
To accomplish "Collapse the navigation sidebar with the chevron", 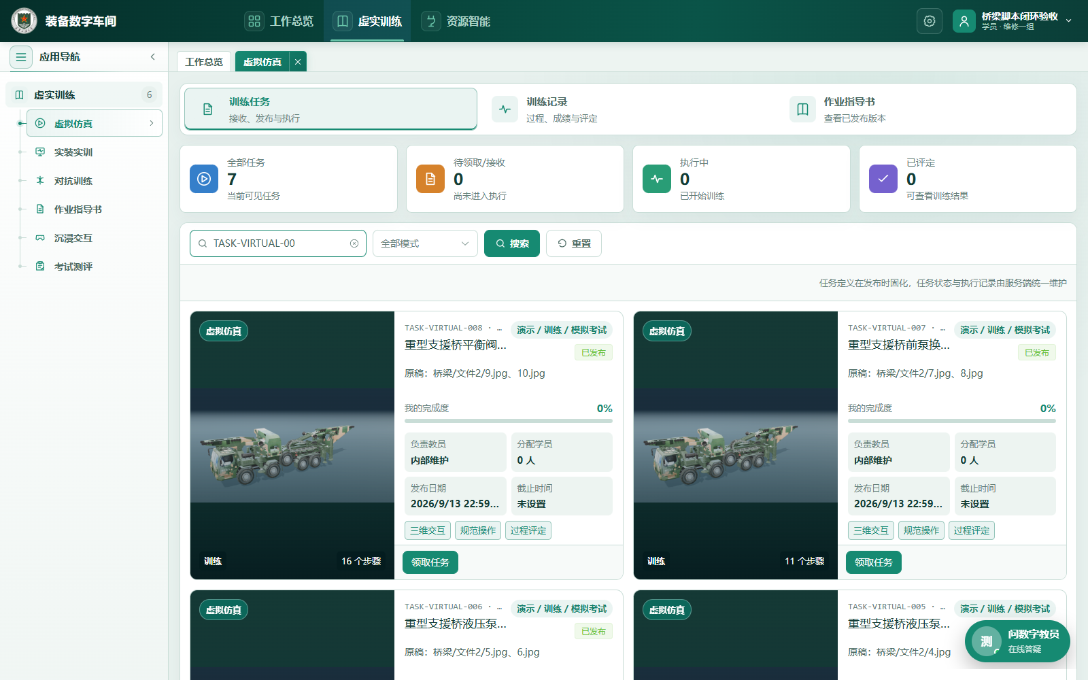I will pyautogui.click(x=153, y=57).
